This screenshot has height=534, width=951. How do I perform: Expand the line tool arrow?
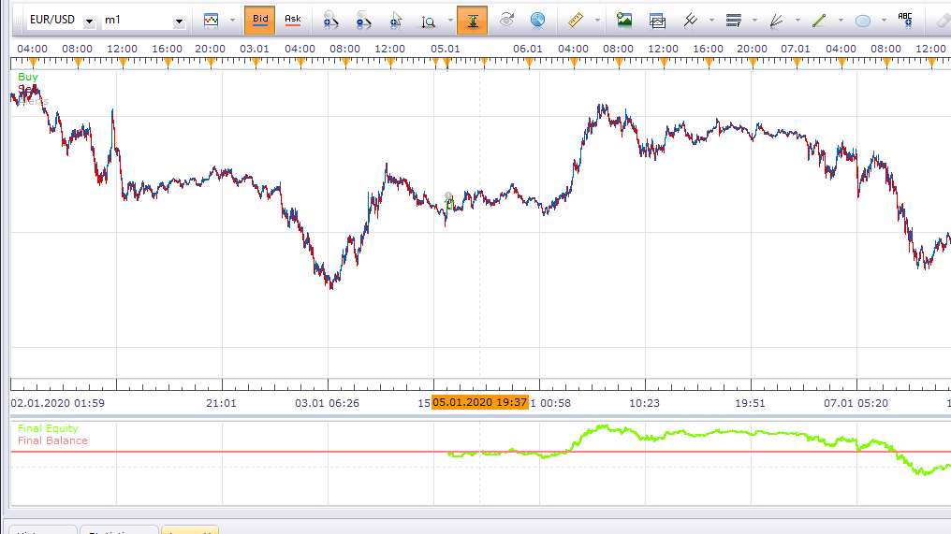841,21
